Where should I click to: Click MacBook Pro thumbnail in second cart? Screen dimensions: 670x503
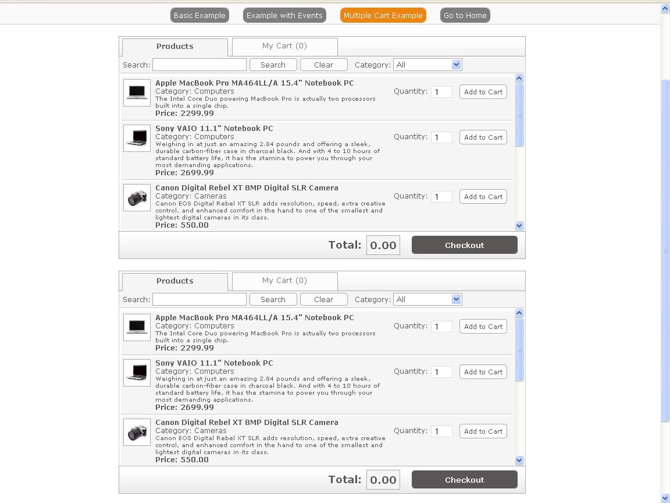pyautogui.click(x=137, y=327)
